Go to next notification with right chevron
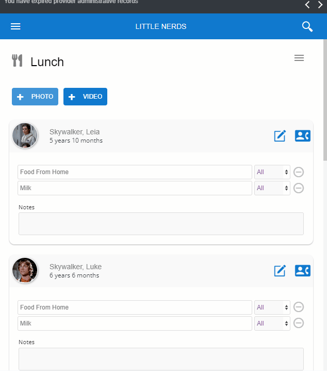327x371 pixels. [320, 5]
